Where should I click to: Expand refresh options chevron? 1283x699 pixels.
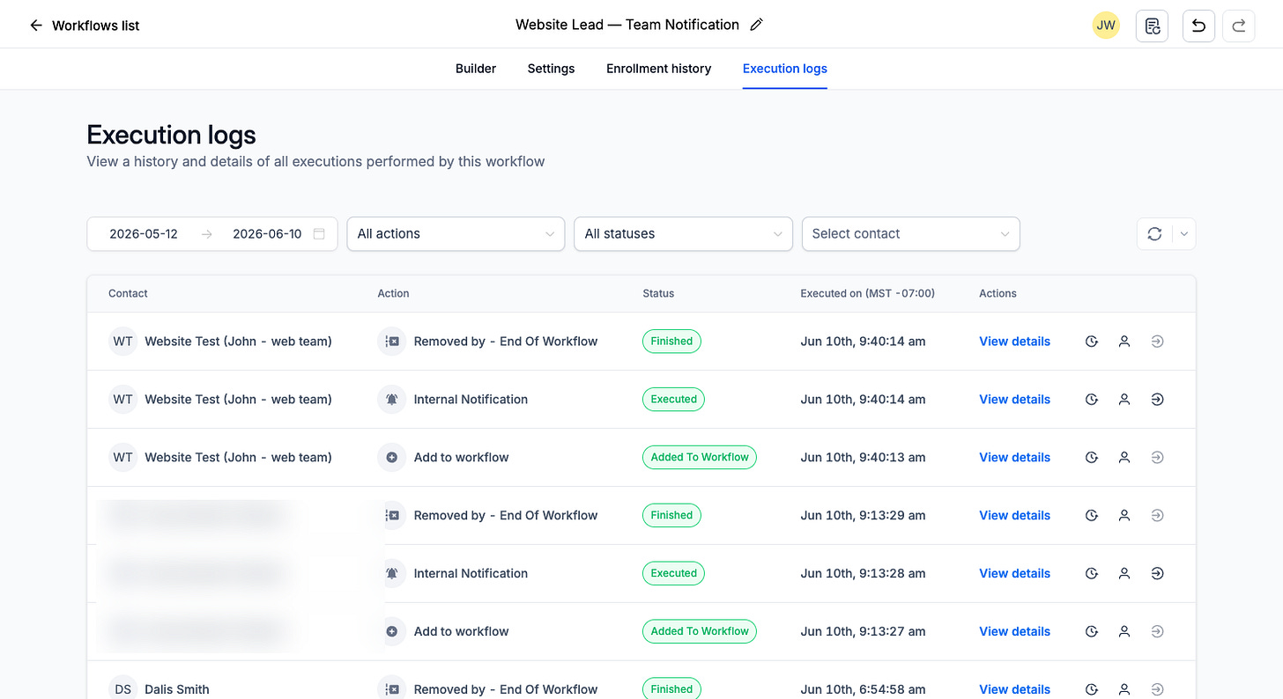pyautogui.click(x=1184, y=234)
